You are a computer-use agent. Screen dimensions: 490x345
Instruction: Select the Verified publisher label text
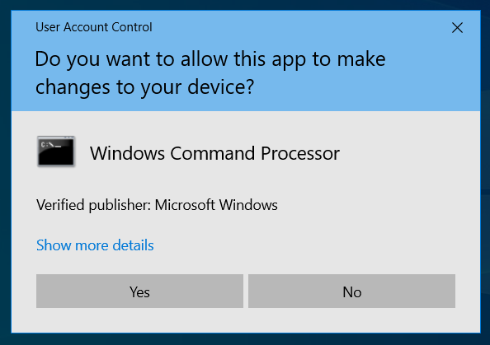click(94, 205)
